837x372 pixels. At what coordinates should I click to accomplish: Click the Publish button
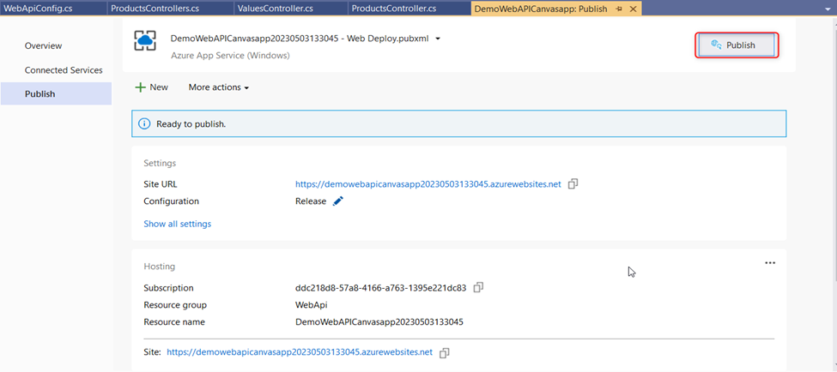736,45
